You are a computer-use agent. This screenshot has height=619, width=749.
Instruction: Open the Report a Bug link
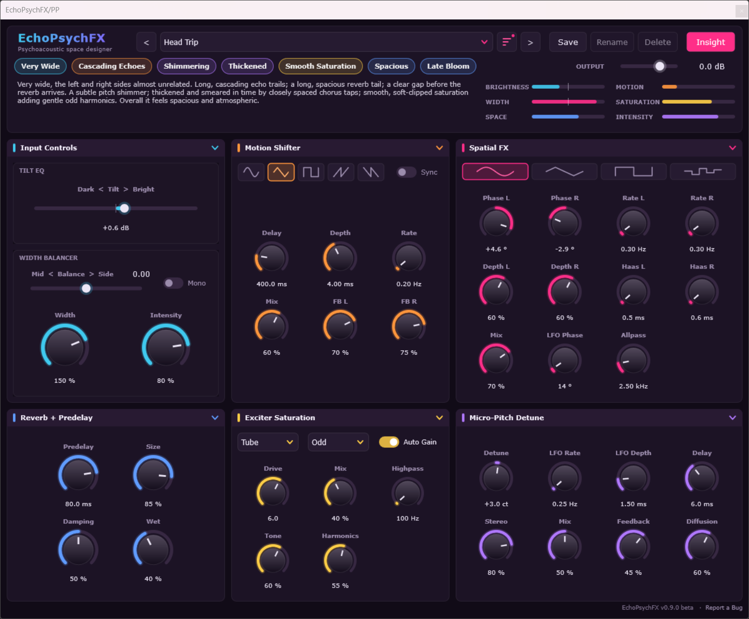tap(724, 608)
